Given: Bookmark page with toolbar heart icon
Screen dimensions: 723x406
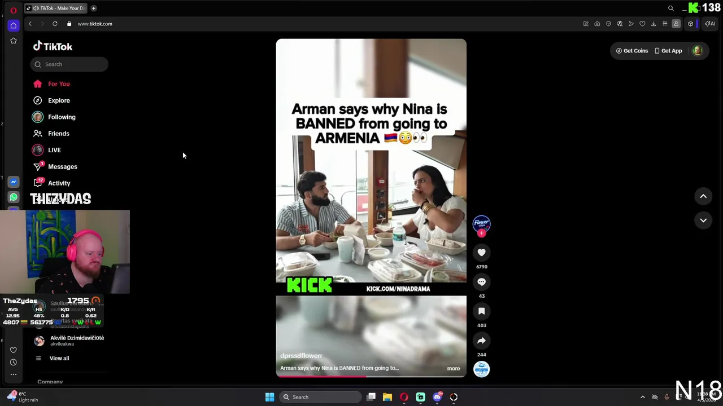Looking at the screenshot, I should [642, 24].
